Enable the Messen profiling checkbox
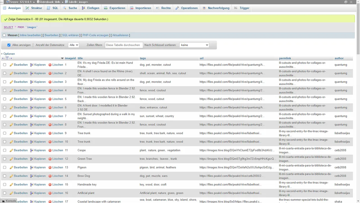The width and height of the screenshot is (360, 203). point(4,35)
